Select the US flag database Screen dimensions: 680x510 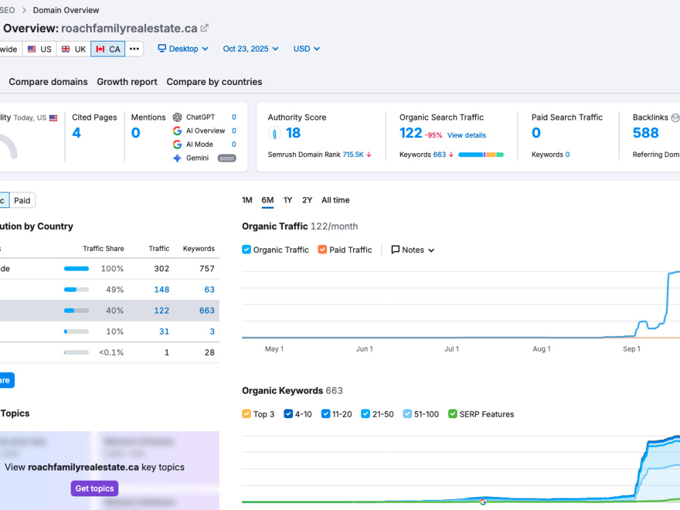[39, 49]
